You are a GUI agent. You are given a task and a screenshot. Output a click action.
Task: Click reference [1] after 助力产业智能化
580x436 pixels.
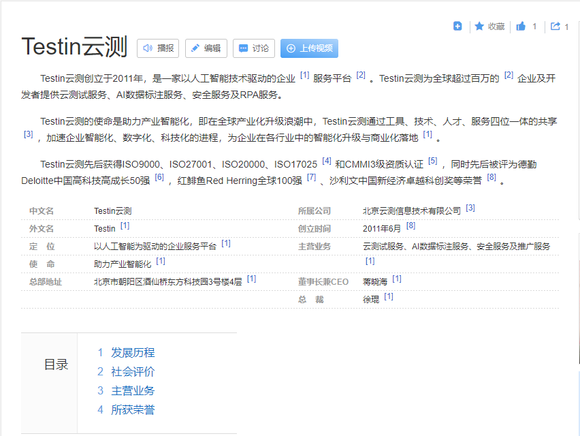pos(161,261)
